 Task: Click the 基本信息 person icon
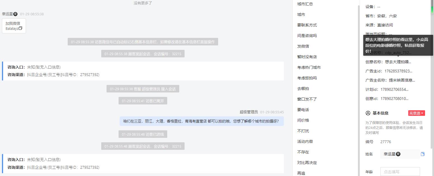(368, 113)
